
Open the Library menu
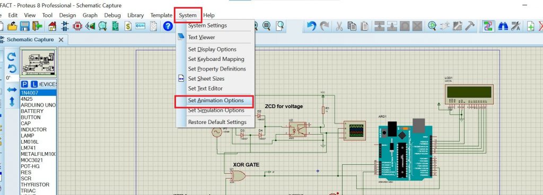[135, 15]
